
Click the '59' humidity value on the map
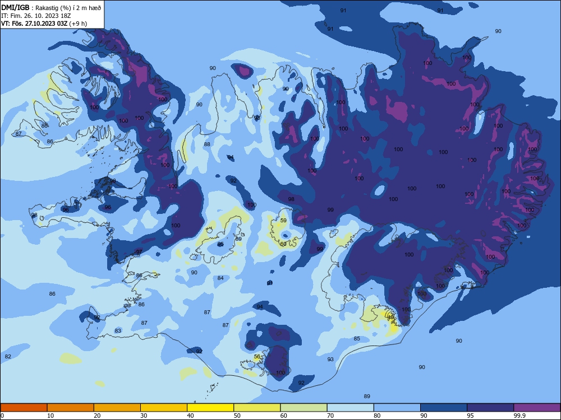pyautogui.click(x=283, y=220)
